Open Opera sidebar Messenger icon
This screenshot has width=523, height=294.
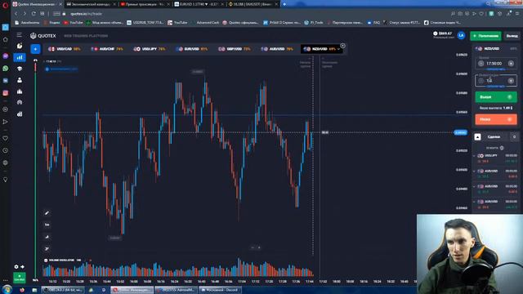6,56
